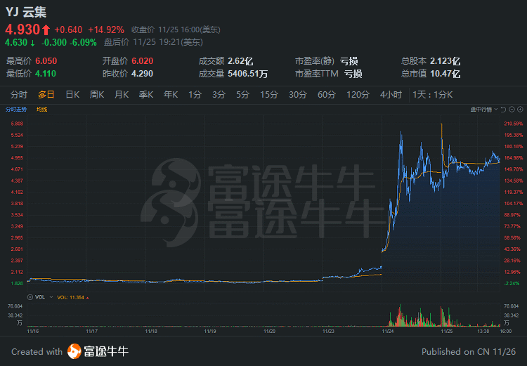The height and width of the screenshot is (366, 527).
Task: Click the Published on CN 11/26 text
Action: coord(469,352)
